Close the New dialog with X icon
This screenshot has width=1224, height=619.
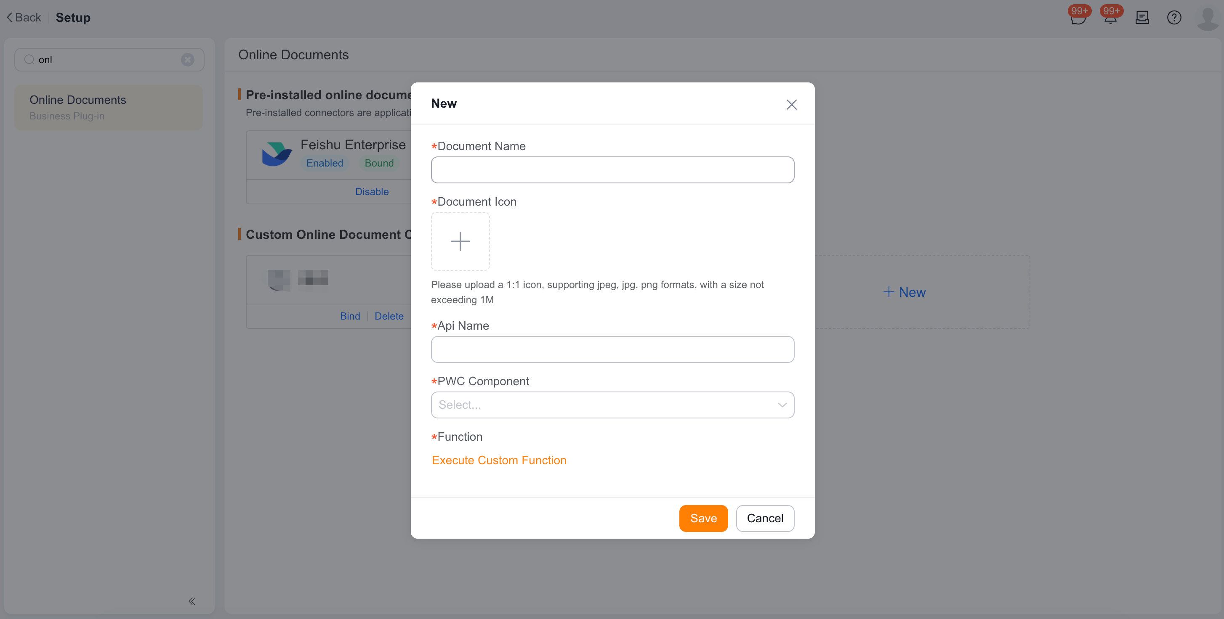click(x=791, y=104)
